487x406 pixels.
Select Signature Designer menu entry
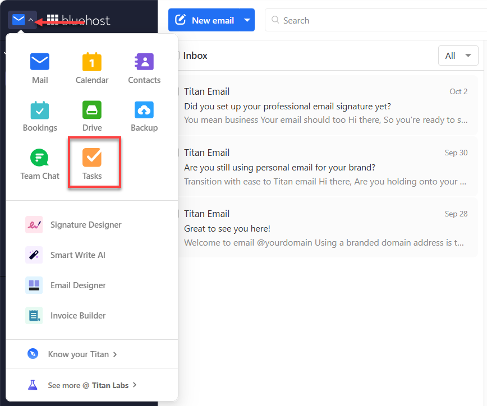(x=91, y=225)
